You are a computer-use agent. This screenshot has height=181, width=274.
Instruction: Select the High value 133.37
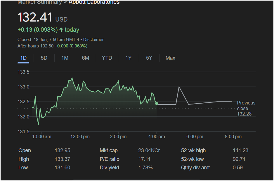point(63,159)
